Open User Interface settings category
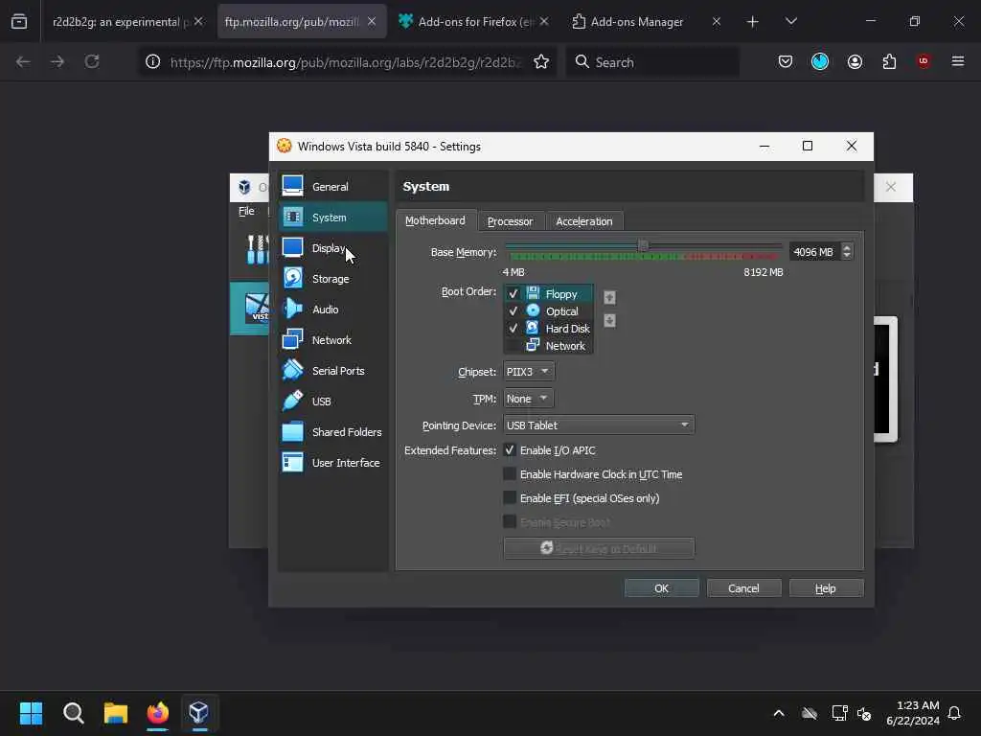Image resolution: width=981 pixels, height=736 pixels. (332, 463)
